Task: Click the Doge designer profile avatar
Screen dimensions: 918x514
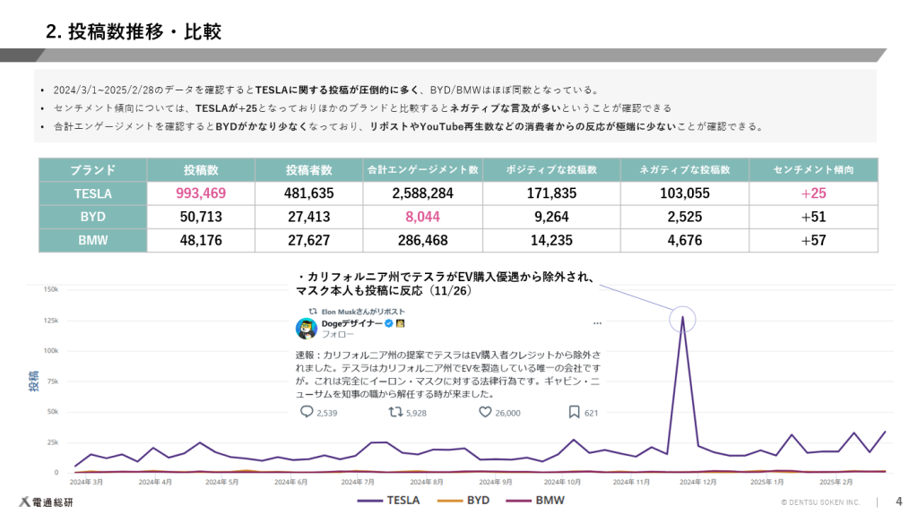Action: (307, 329)
